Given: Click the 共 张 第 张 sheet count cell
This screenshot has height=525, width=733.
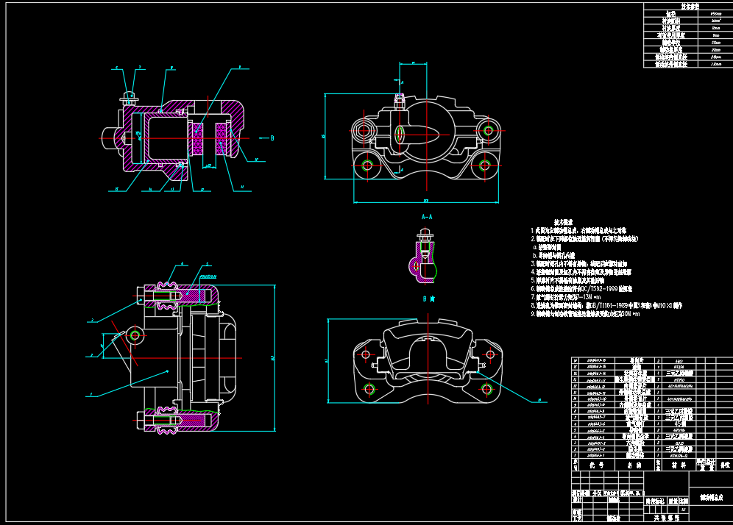Looking at the screenshot, I should 665,518.
